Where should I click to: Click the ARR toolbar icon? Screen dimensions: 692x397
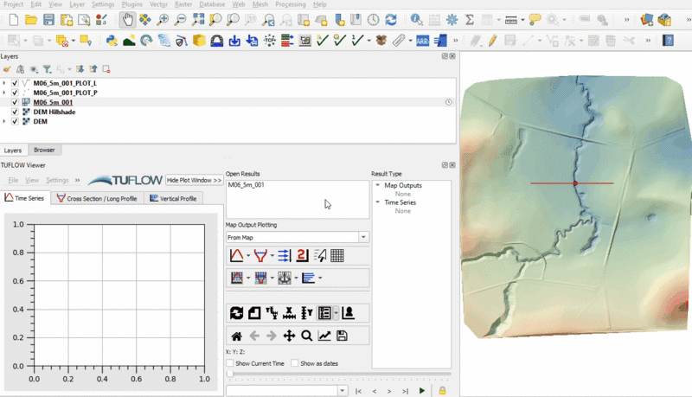pos(423,40)
